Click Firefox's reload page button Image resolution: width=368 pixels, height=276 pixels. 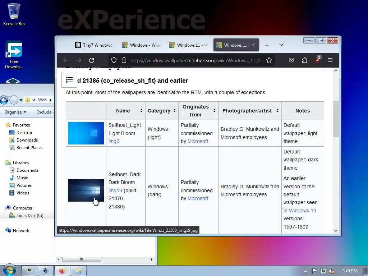pyautogui.click(x=92, y=60)
